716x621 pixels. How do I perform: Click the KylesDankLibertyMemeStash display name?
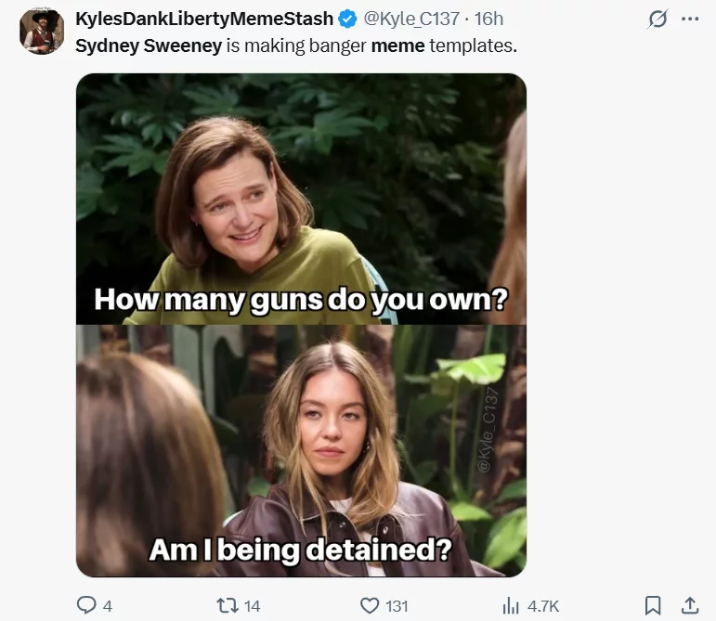click(203, 19)
